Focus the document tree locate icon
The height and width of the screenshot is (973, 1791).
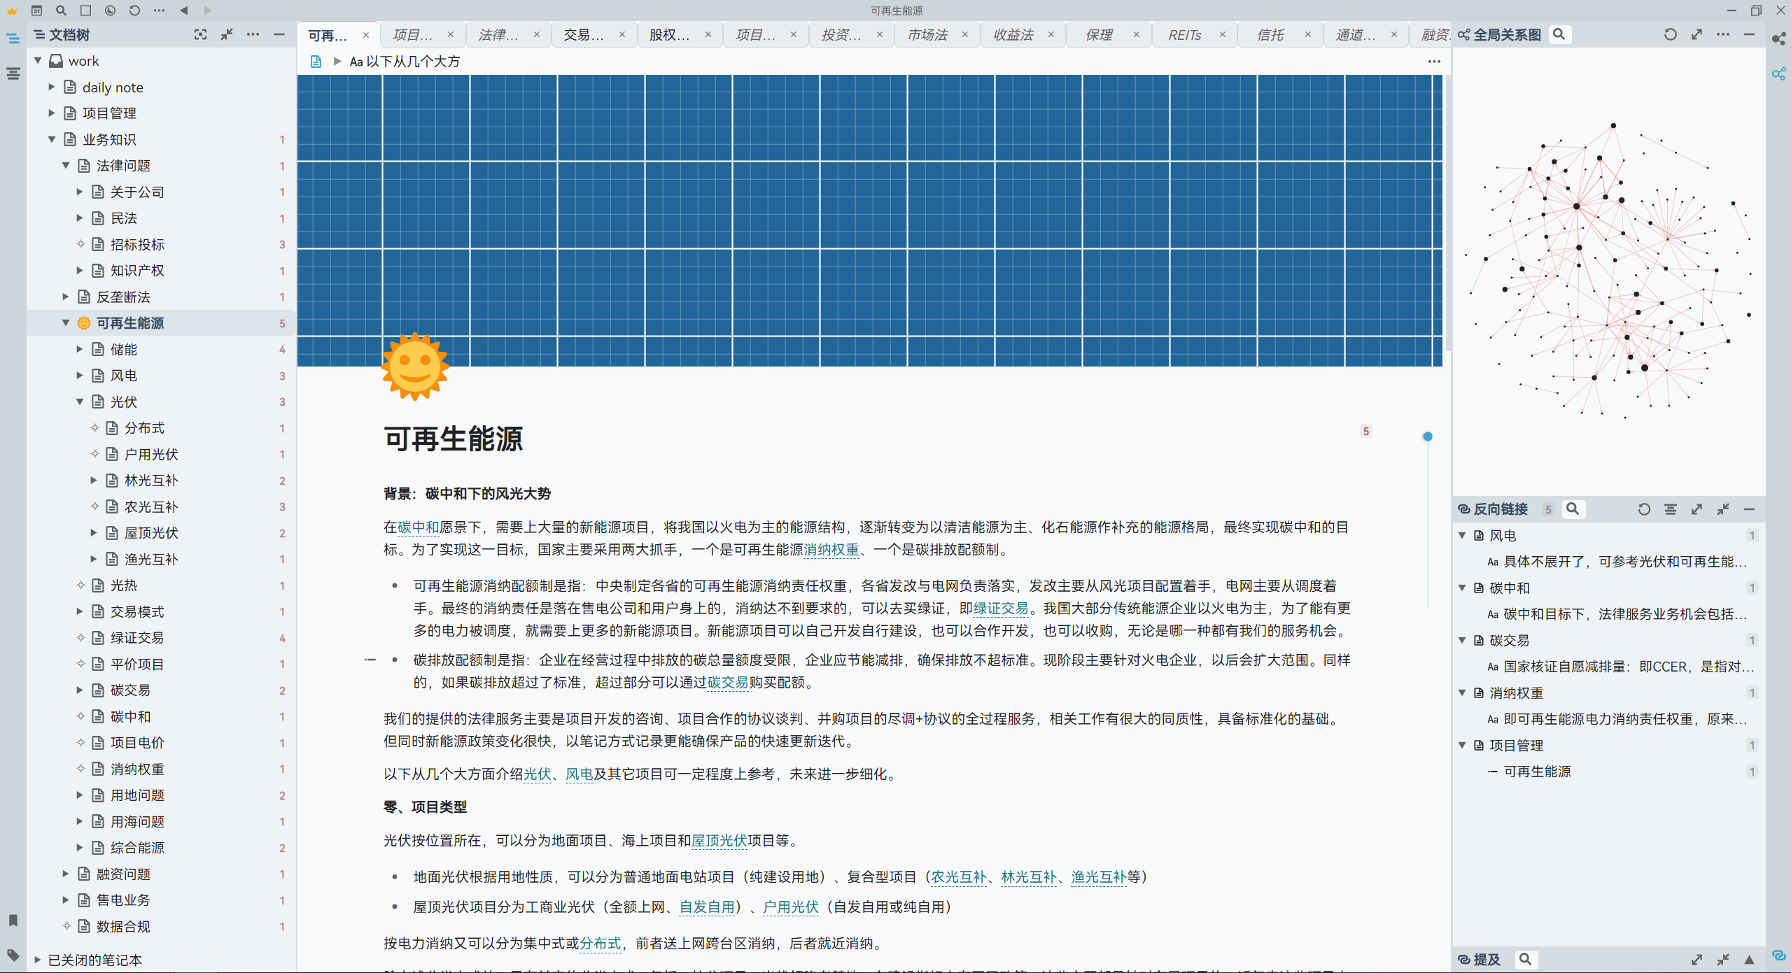coord(200,34)
